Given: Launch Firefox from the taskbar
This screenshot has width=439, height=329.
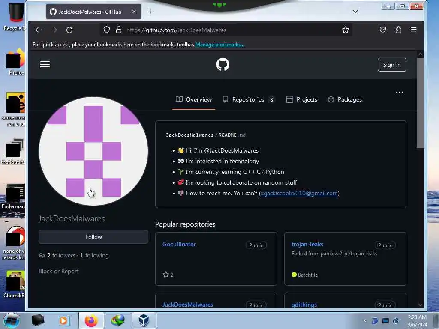Looking at the screenshot, I should click(x=91, y=320).
